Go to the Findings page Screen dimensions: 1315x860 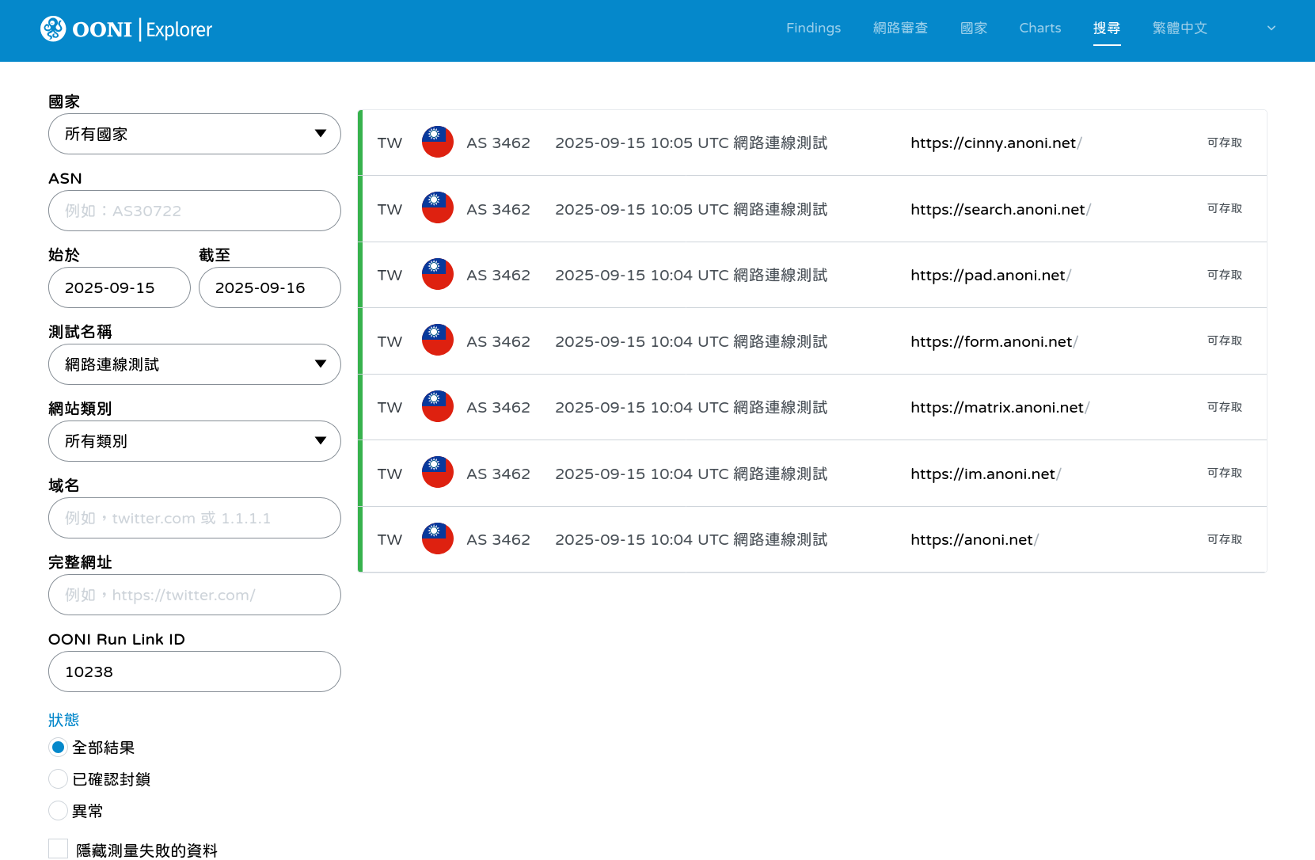pos(813,29)
